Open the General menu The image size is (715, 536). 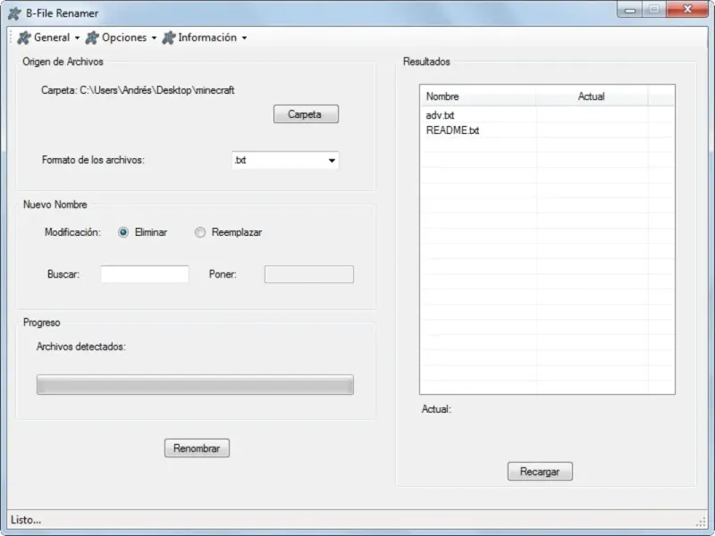[48, 38]
